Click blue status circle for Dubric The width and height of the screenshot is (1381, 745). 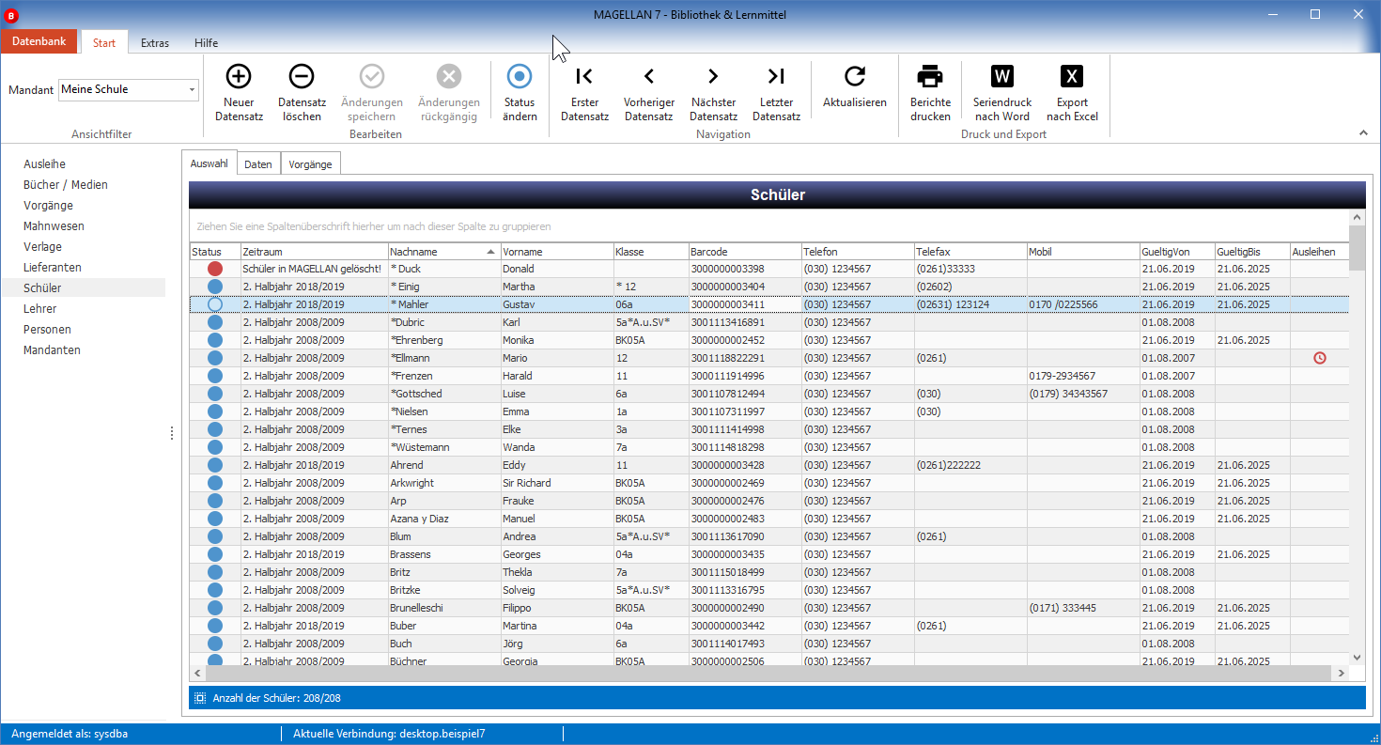[215, 322]
